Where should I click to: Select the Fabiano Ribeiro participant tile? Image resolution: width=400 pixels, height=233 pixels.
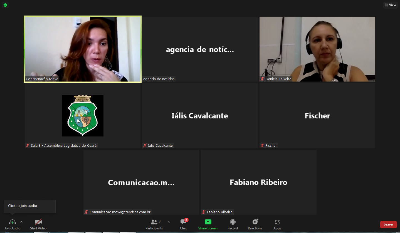pos(258,182)
